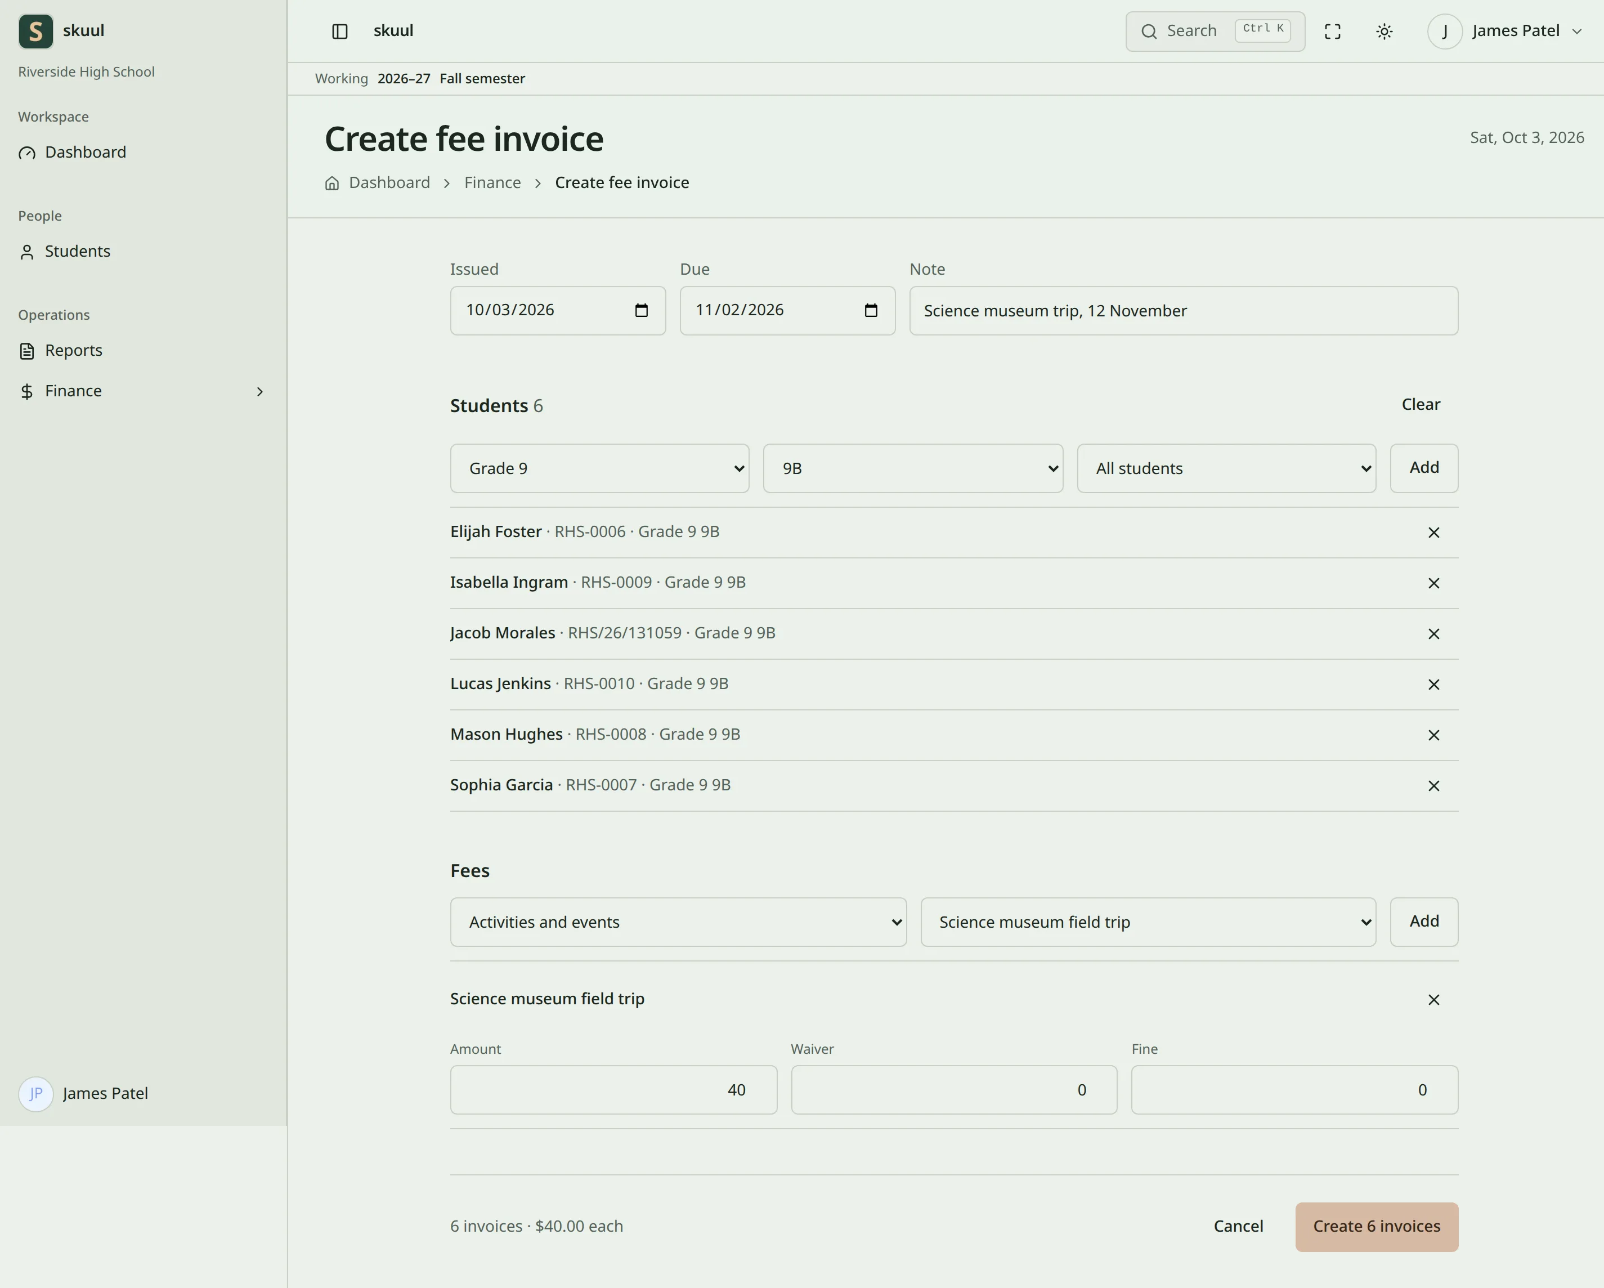1604x1288 pixels.
Task: Click the Note text field
Action: [1184, 311]
